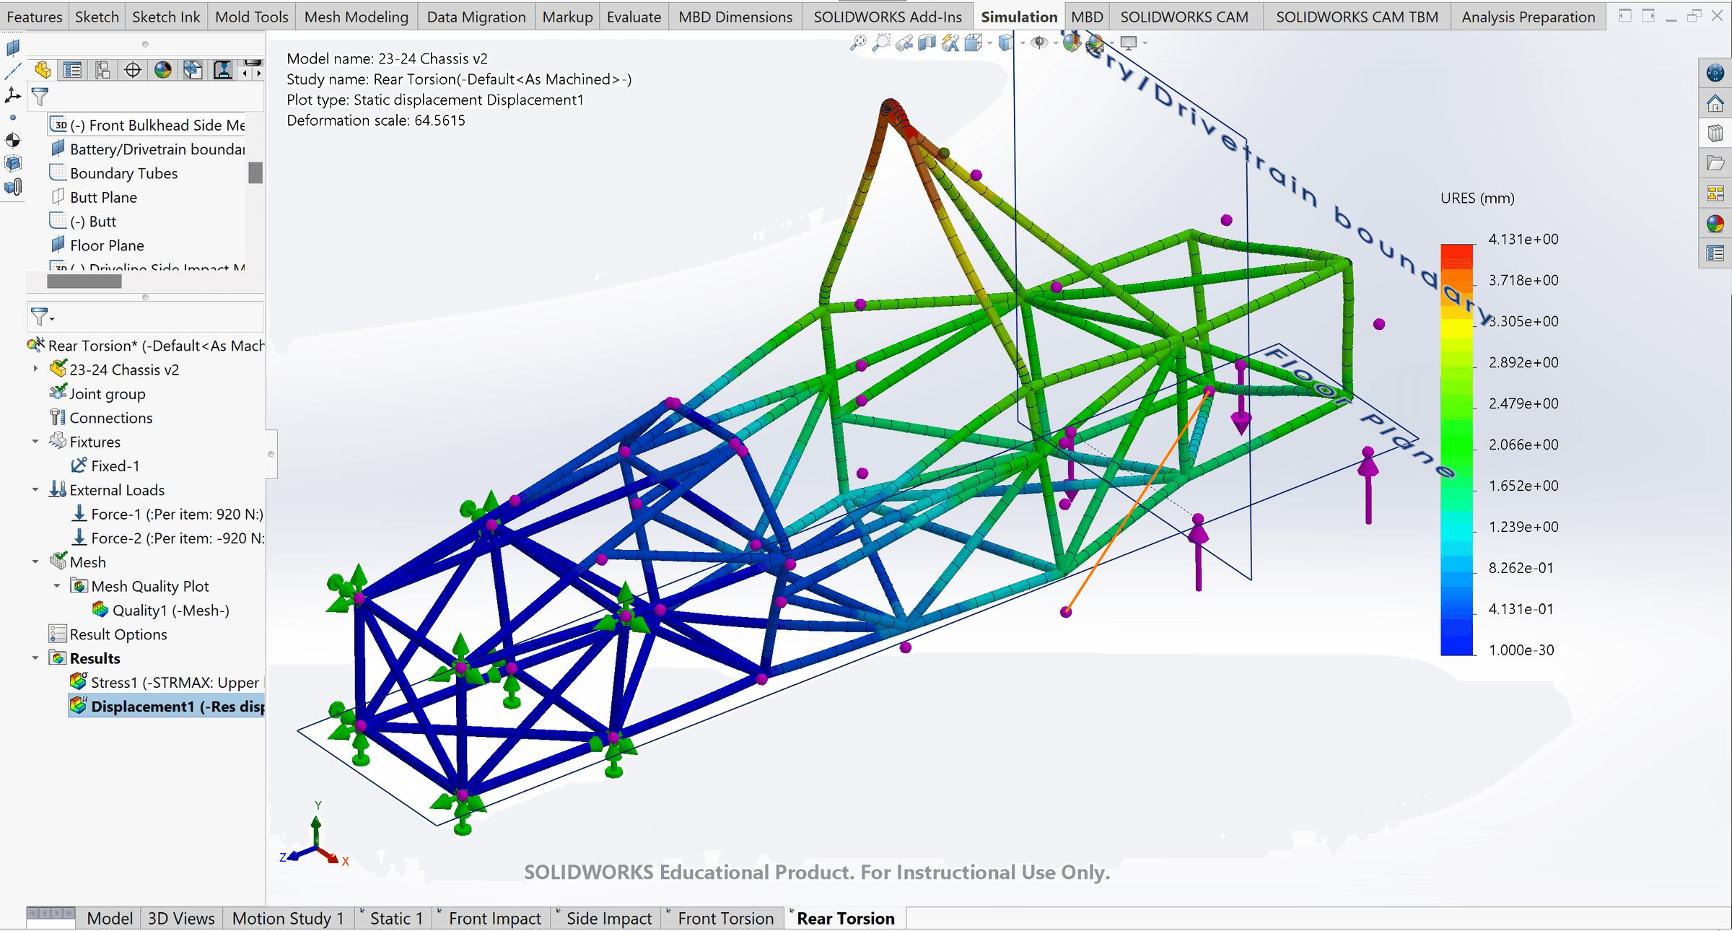Click the Dynamic Annotation Views icon
Image resolution: width=1732 pixels, height=931 pixels.
(x=950, y=43)
